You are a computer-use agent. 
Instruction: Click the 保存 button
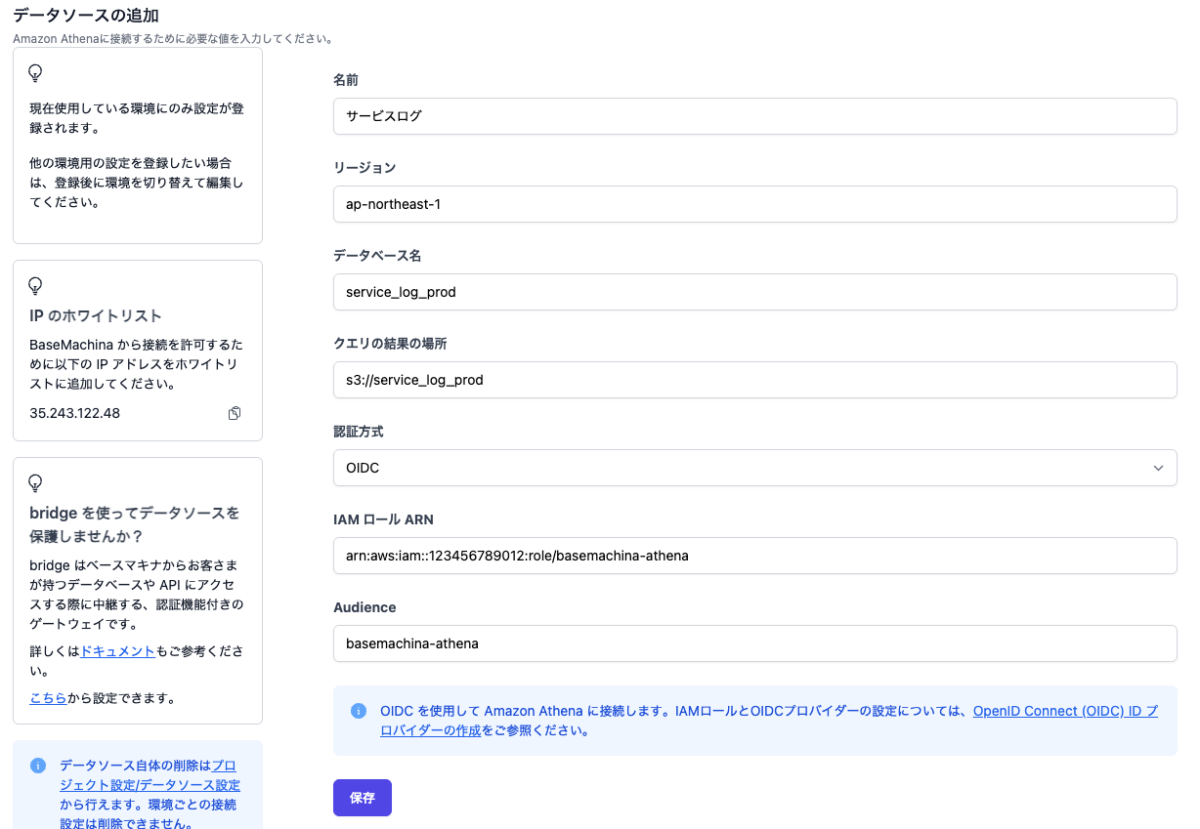point(363,798)
